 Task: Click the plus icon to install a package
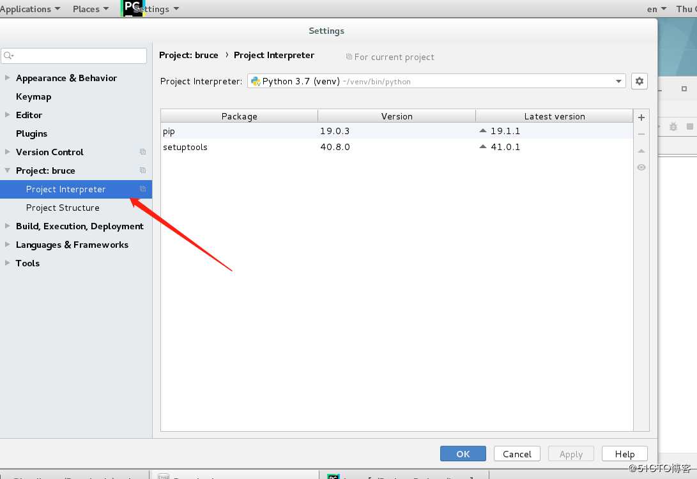[x=641, y=118]
